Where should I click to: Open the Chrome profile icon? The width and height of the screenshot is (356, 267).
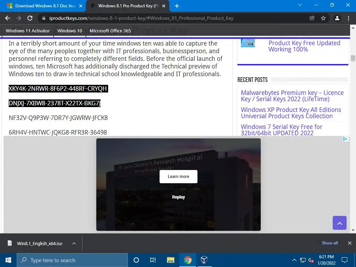coord(337,18)
